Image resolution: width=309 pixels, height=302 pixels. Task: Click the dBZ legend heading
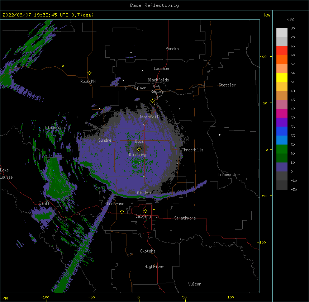coord(290,19)
